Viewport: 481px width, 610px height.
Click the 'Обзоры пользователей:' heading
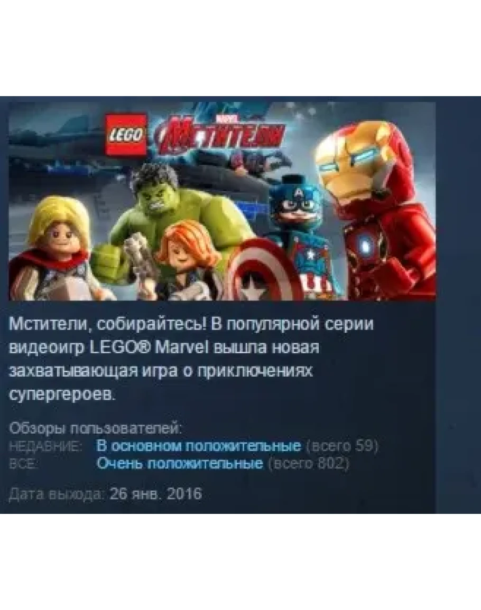pos(96,428)
